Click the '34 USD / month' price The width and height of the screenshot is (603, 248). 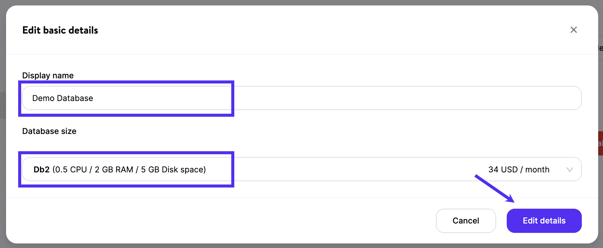click(519, 170)
